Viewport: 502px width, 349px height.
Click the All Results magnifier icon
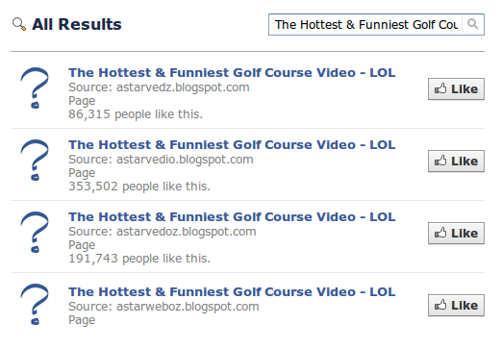pos(19,24)
